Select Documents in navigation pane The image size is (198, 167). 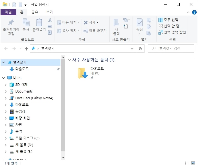[x=24, y=91]
